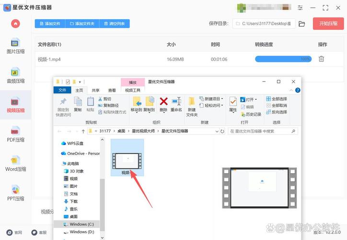
Task: Start compression with 开始压缩 button
Action: (328, 24)
